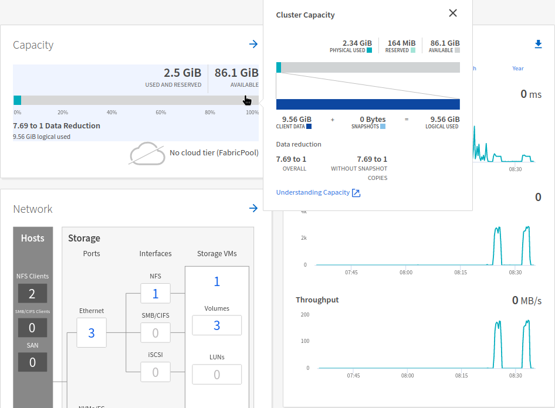This screenshot has width=555, height=408.
Task: Click LUNs count 0
Action: (217, 374)
